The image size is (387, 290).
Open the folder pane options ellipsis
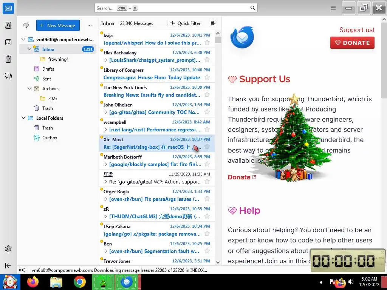[90, 25]
